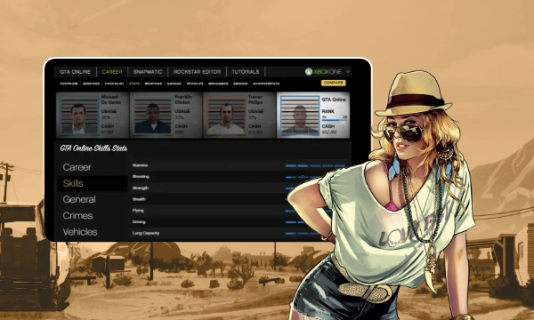534x320 pixels.
Task: Select the Missions submenu item
Action: click(92, 84)
